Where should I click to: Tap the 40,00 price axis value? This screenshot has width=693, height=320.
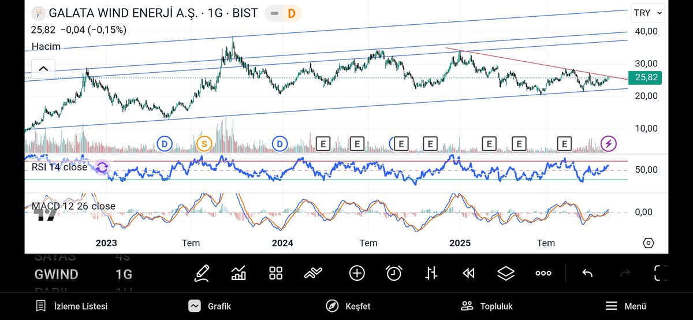646,31
